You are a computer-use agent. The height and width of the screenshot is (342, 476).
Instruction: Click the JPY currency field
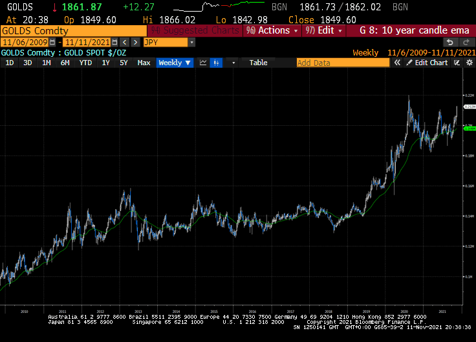point(166,43)
